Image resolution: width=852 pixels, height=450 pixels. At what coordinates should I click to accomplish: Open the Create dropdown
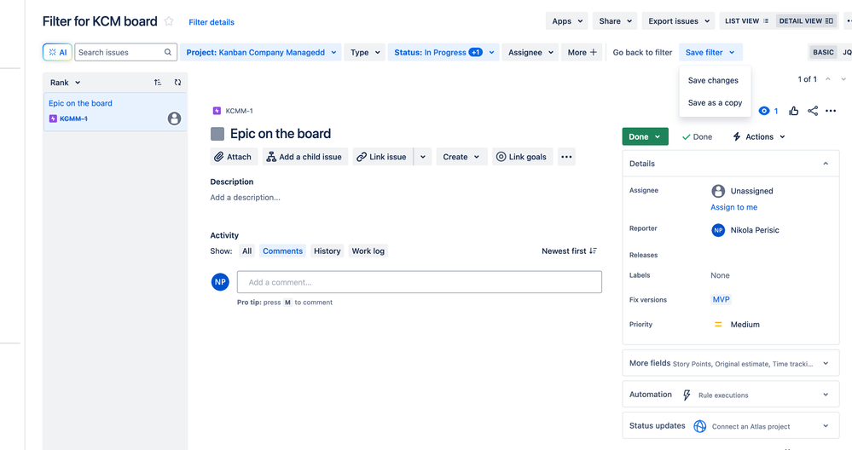[461, 157]
